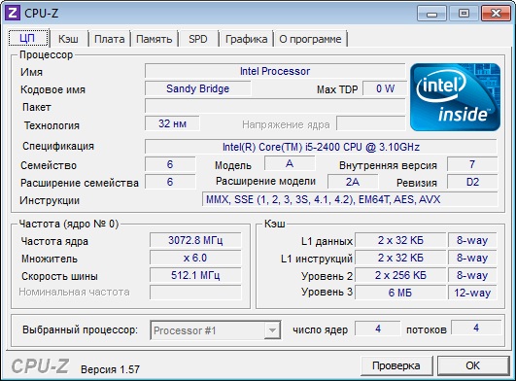Open the Плата tab

(109, 39)
